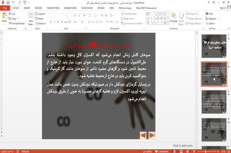Click the zoom slider in status bar
This screenshot has width=231, height=153.
208,151
